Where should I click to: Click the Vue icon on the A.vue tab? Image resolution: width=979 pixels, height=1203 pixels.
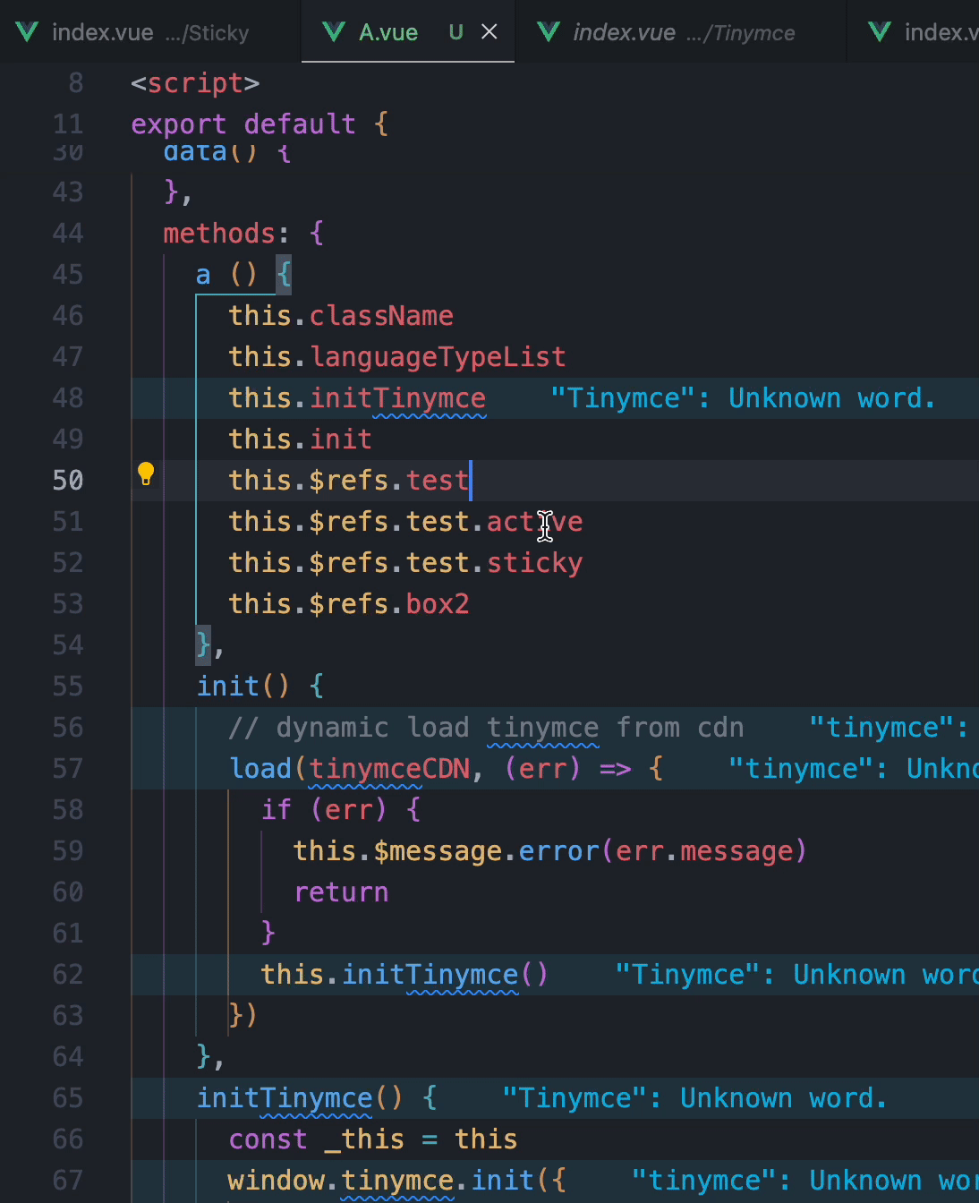click(334, 32)
